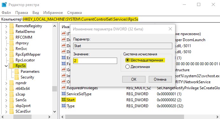Select the Security subkey folder icon
The height and width of the screenshot is (119, 220).
(17, 77)
